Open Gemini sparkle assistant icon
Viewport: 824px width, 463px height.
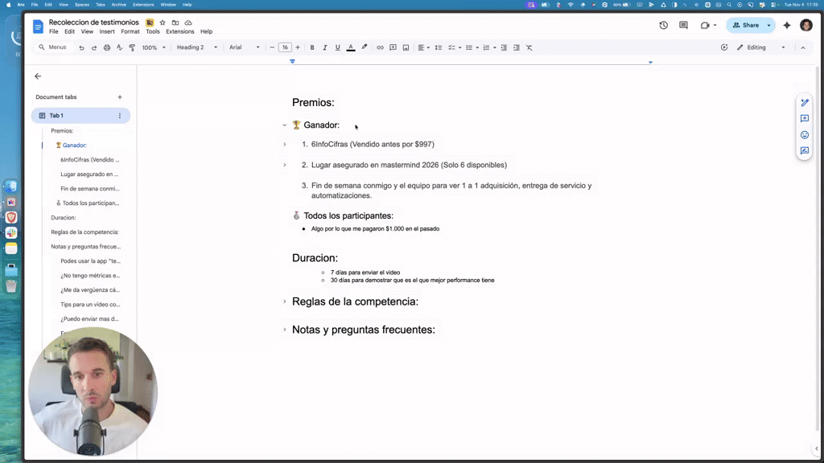click(x=787, y=25)
